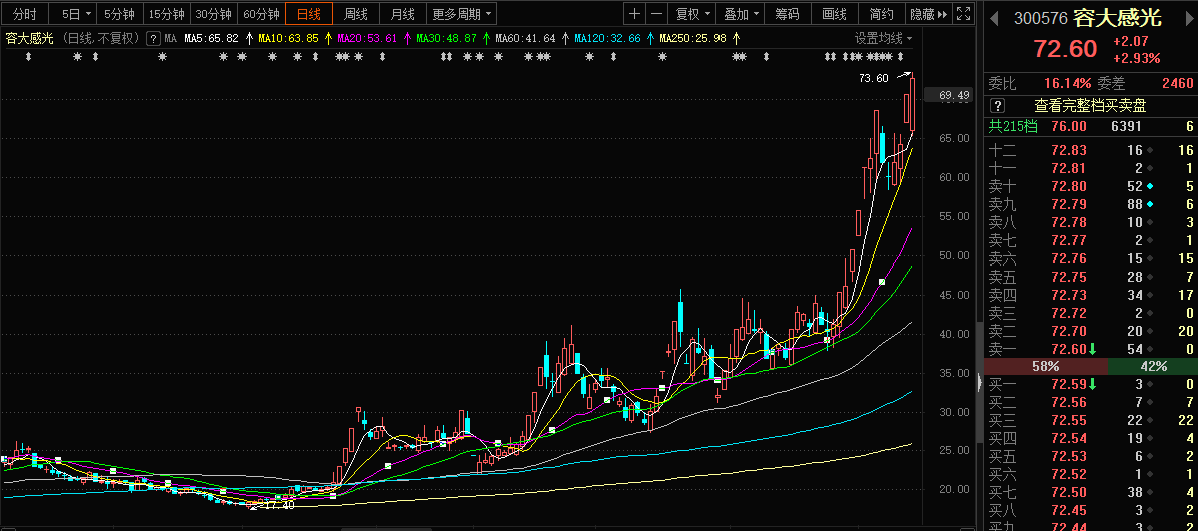The height and width of the screenshot is (531, 1198).
Task: Select 日线 daily tab
Action: (309, 14)
